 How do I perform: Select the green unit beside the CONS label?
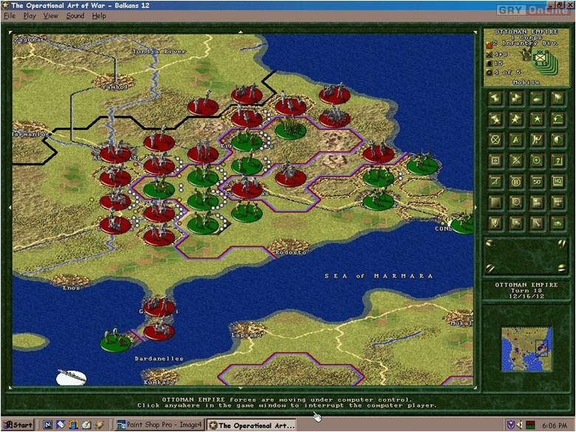tap(462, 223)
